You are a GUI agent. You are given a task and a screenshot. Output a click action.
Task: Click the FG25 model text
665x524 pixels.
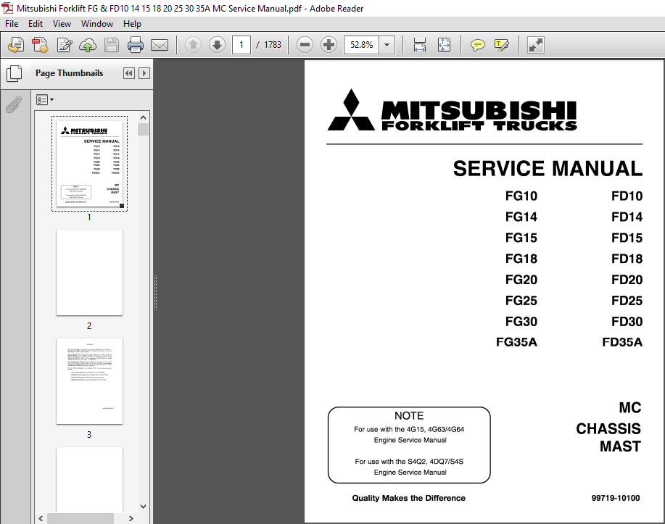pos(521,301)
